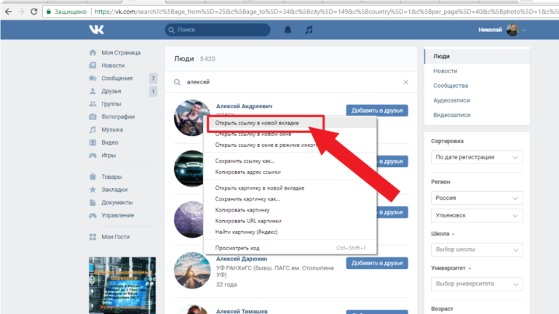Click the user avatar next to Николай
The image size is (559, 314).
[512, 30]
